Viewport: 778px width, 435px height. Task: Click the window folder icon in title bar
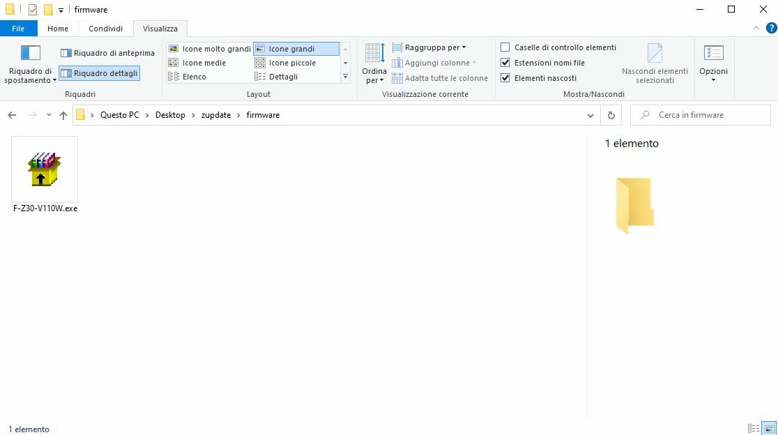pos(10,10)
